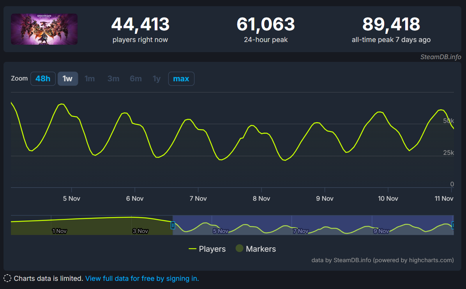Image resolution: width=466 pixels, height=289 pixels.
Task: Click the 3 Nov label in the navigator
Action: click(140, 231)
